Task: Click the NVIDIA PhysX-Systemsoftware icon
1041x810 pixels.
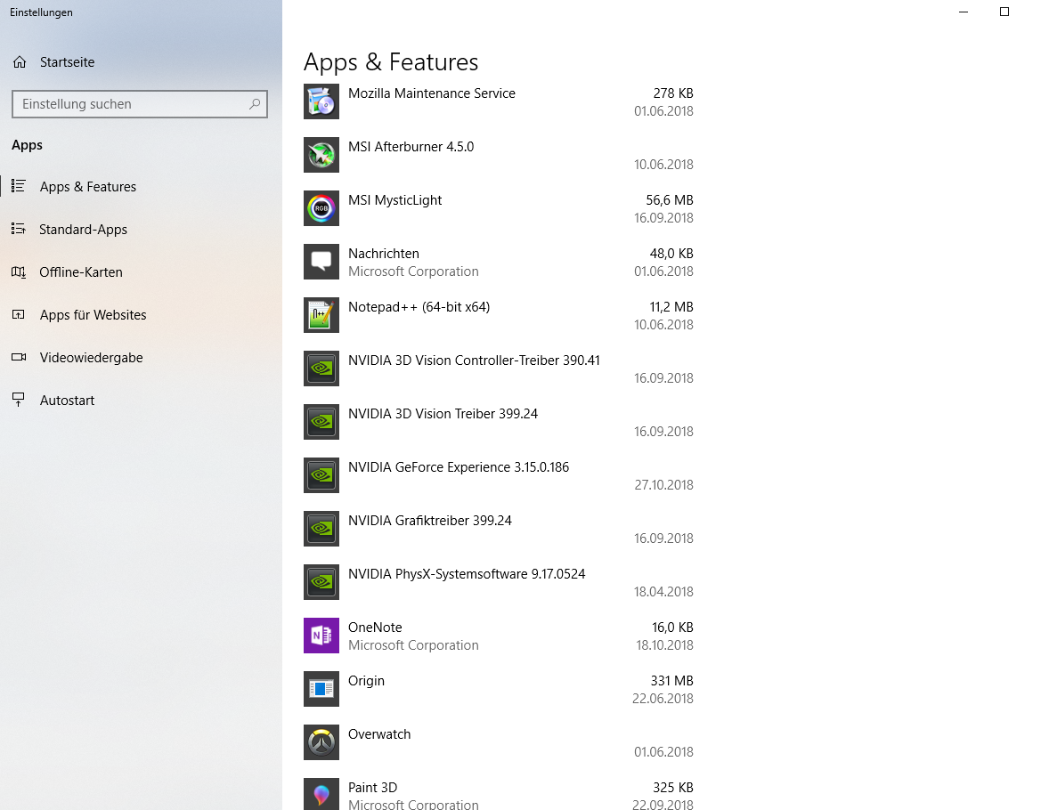Action: click(321, 582)
